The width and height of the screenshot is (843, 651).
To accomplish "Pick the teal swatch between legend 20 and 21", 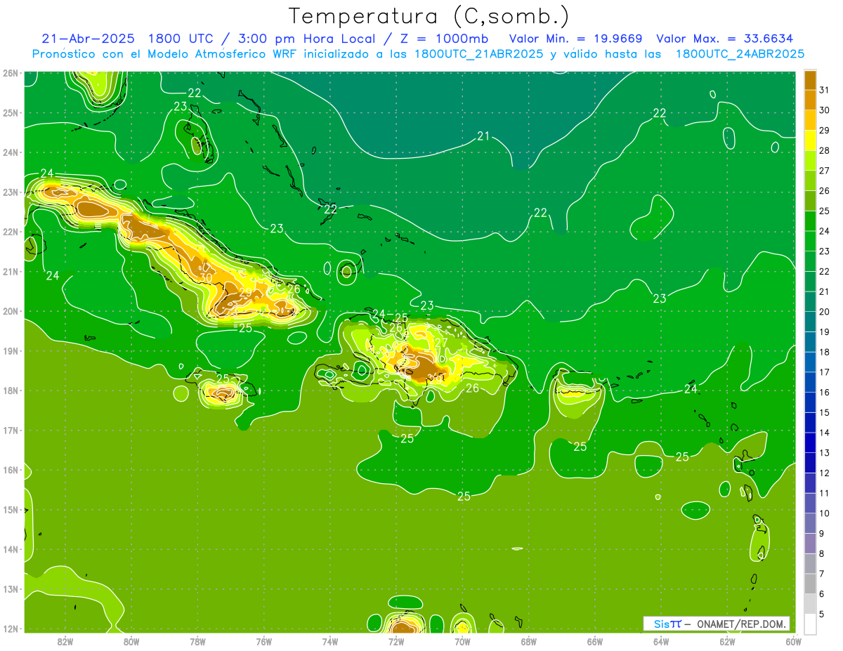I will (810, 302).
